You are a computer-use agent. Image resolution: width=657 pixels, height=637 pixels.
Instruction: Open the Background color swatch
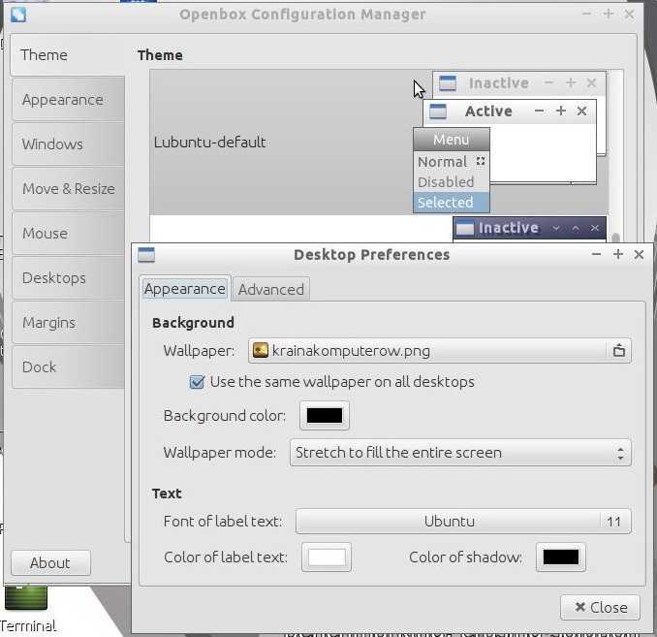[x=325, y=416]
